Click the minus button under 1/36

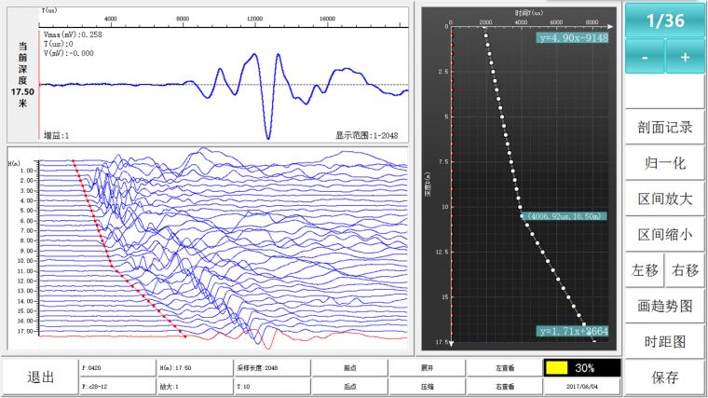(645, 56)
